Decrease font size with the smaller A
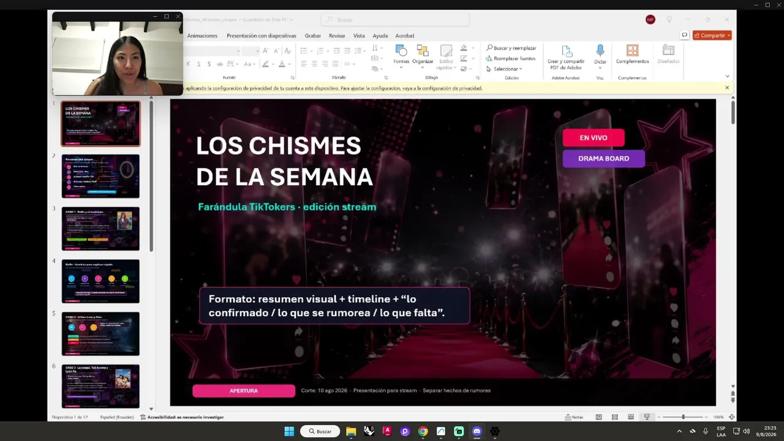 pos(277,51)
